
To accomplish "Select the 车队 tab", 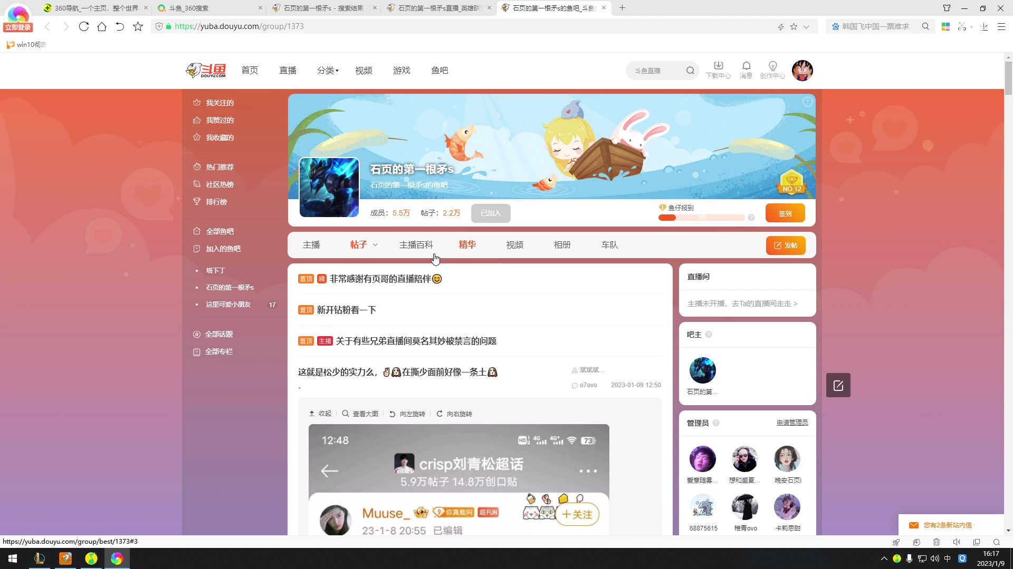I will (x=610, y=245).
